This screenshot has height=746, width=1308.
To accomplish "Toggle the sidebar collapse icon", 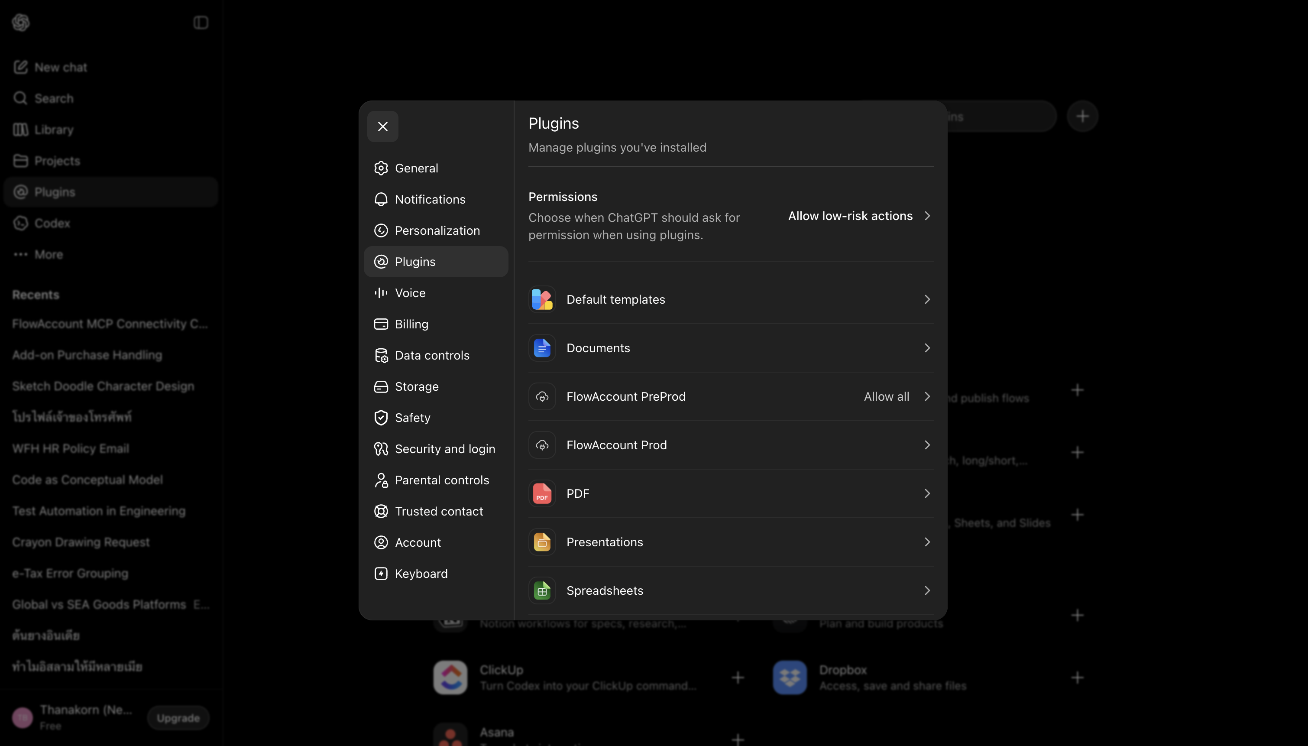I will point(201,23).
